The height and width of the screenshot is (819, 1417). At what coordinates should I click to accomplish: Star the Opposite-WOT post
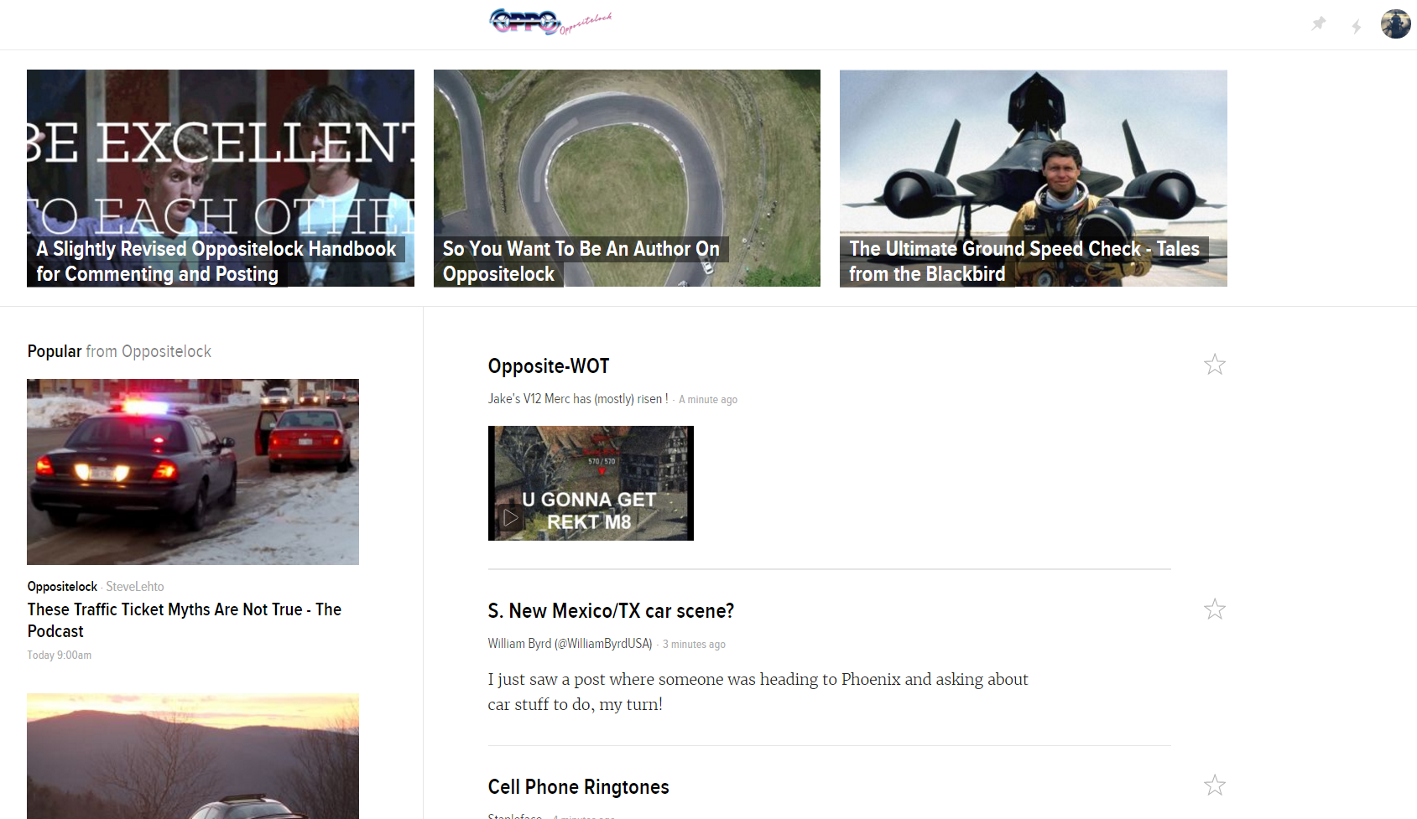[x=1214, y=364]
